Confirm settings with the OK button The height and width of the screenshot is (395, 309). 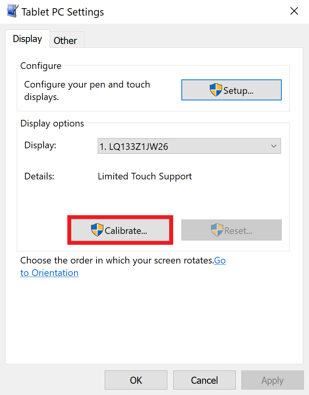point(136,380)
